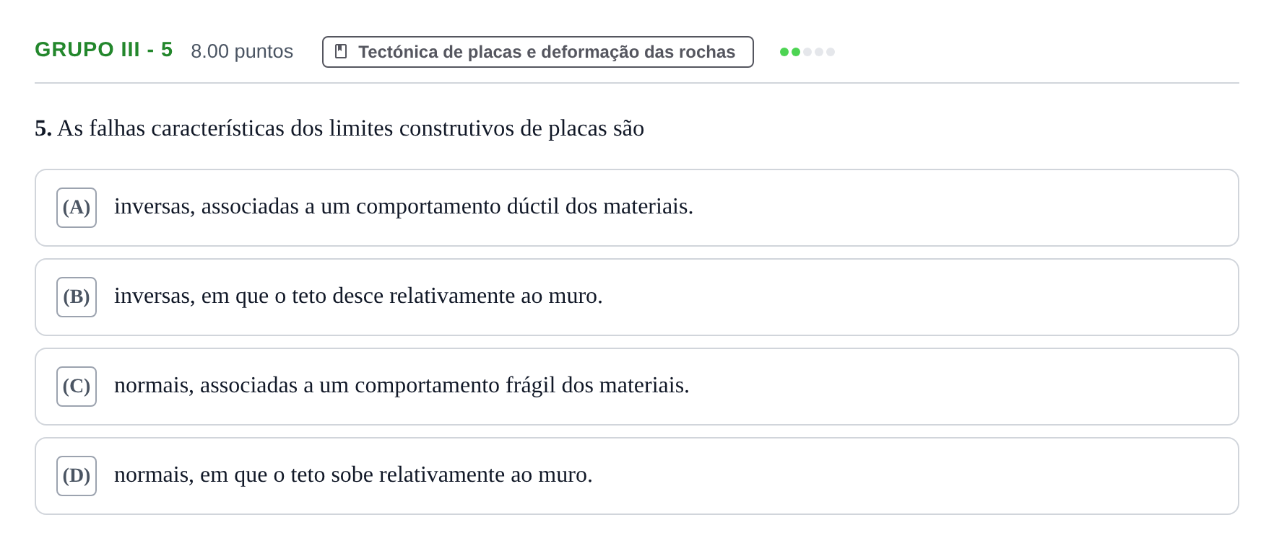Screen dimensions: 1274x551
Task: Open the Tectónica de placas topic tag
Action: (x=537, y=52)
